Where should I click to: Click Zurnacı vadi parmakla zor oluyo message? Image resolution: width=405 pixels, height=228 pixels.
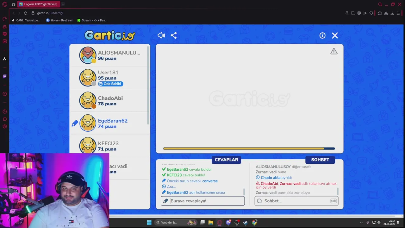[x=283, y=193]
